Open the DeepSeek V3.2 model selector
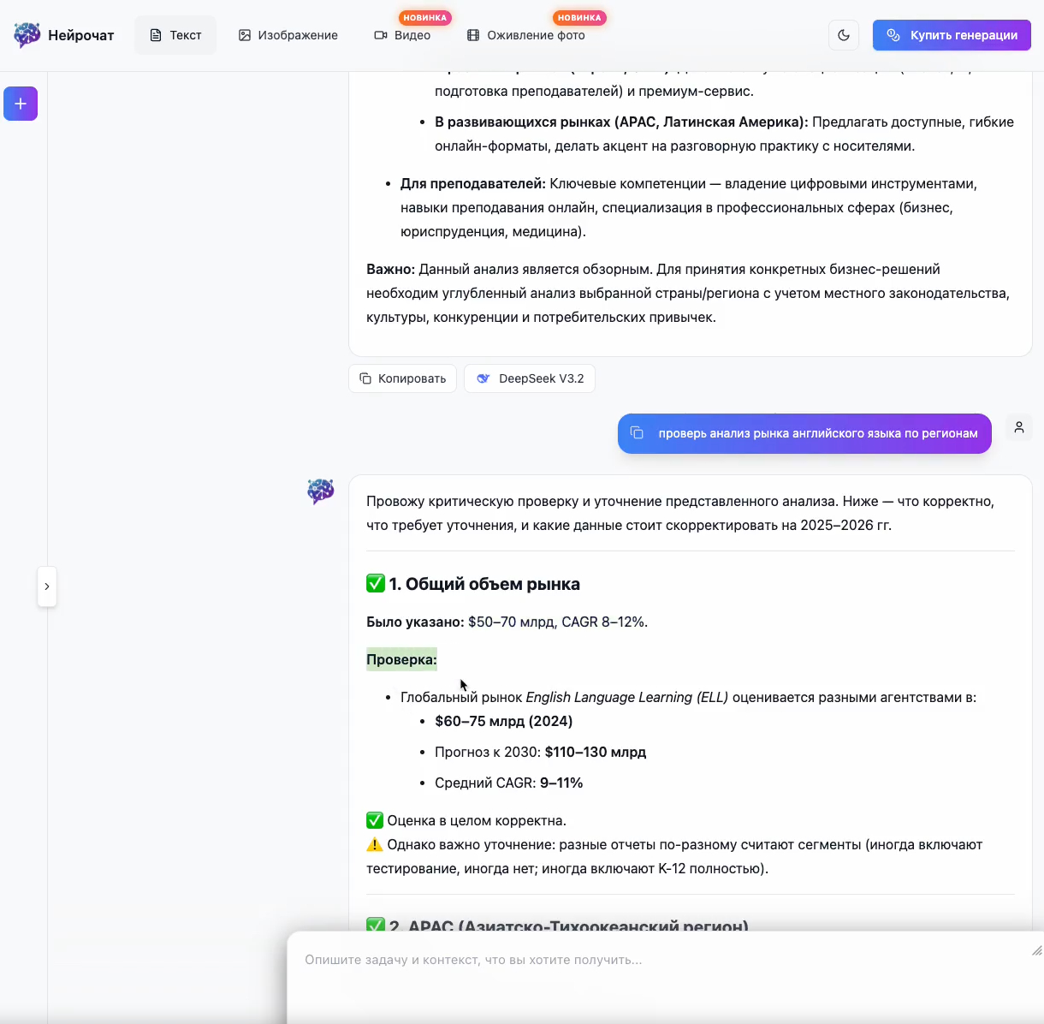Screen dimensions: 1044x1024 coord(530,378)
